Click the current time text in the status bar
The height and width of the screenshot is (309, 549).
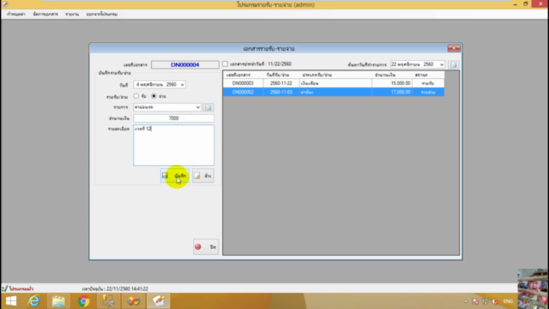(x=115, y=288)
